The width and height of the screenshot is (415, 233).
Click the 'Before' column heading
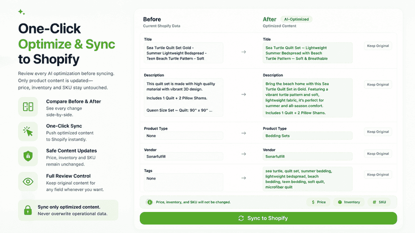(152, 19)
